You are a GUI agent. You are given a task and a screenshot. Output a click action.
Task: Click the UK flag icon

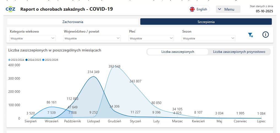pyautogui.click(x=192, y=9)
